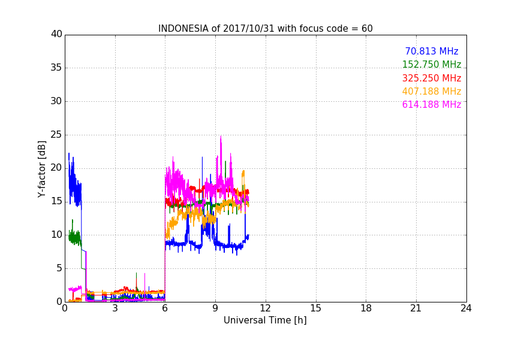Click the x-axis tick label 6

click(x=165, y=308)
